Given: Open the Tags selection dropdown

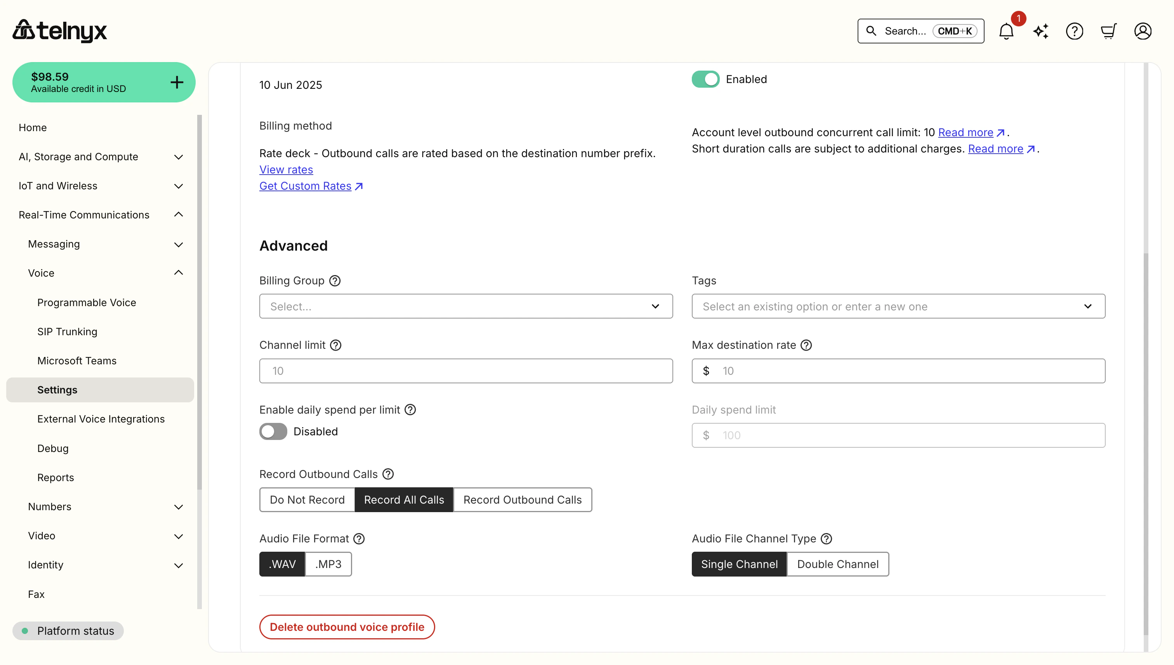Looking at the screenshot, I should click(x=898, y=307).
